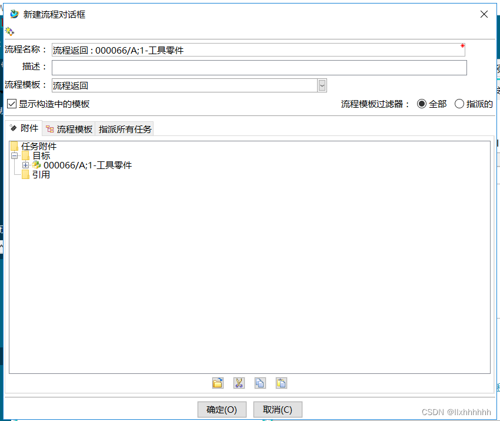This screenshot has width=500, height=421.
Task: Select the 目标 tree row label
Action: 41,156
